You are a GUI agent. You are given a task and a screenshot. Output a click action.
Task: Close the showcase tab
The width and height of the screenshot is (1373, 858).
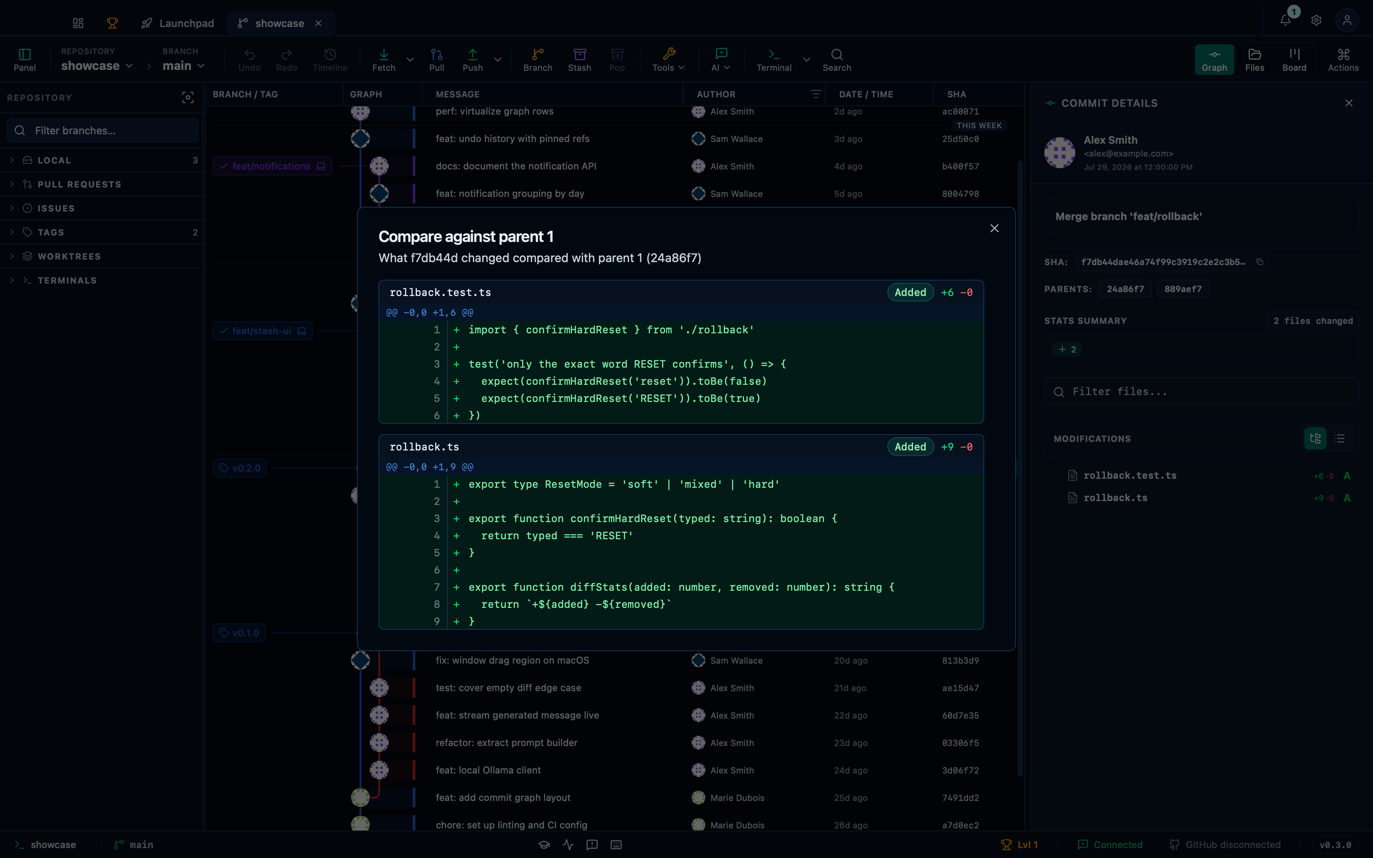318,23
